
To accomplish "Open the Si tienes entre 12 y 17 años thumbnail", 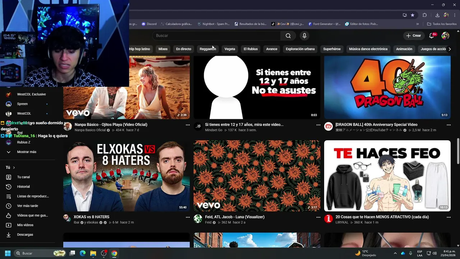I will (257, 87).
